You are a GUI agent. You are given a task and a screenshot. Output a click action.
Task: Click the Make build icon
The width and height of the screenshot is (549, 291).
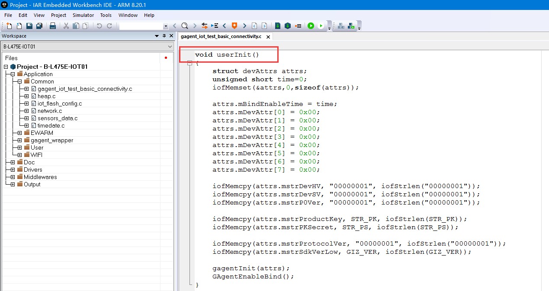point(288,26)
